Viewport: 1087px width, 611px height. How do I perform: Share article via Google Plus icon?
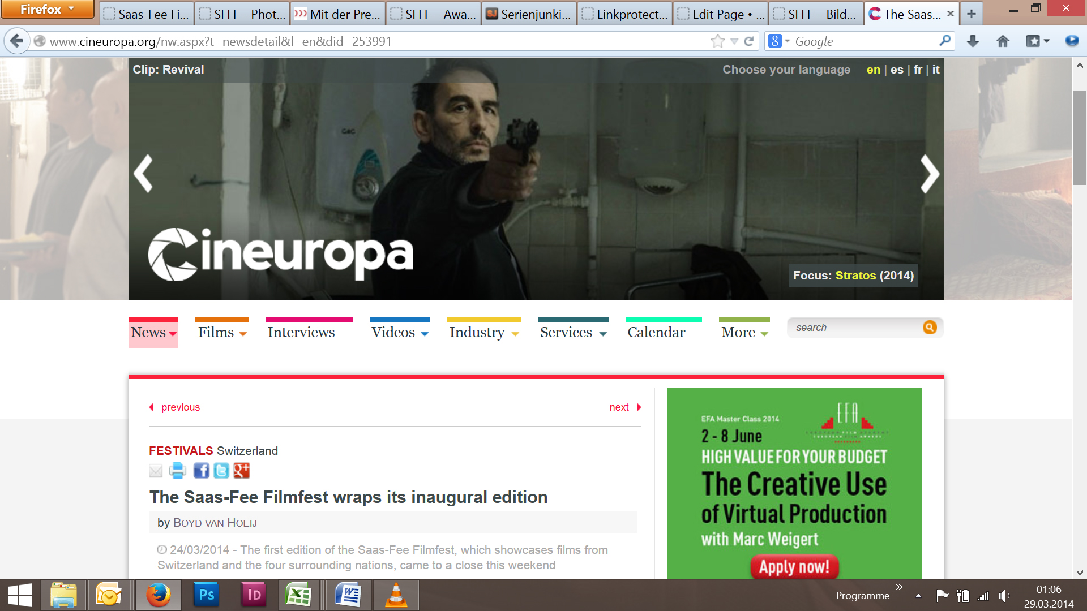242,471
